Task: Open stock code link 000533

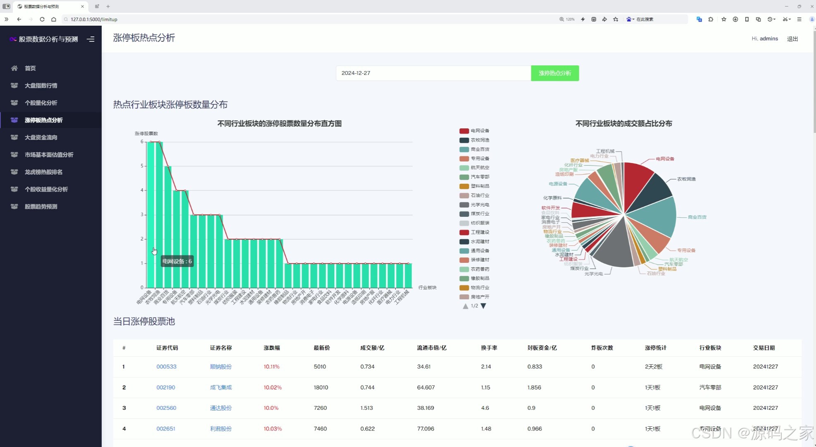Action: point(166,367)
